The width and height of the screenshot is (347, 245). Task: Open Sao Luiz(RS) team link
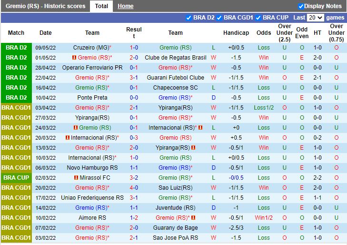tap(176, 188)
